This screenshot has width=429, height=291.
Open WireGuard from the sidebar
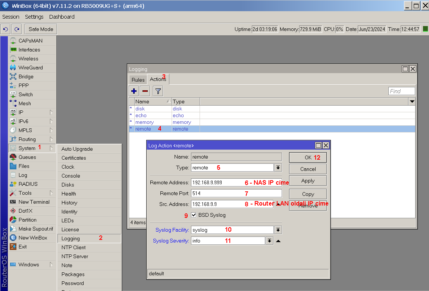pos(31,68)
